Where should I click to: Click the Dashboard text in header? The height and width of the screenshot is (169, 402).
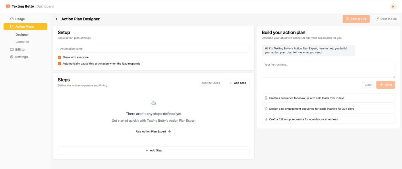[45, 6]
